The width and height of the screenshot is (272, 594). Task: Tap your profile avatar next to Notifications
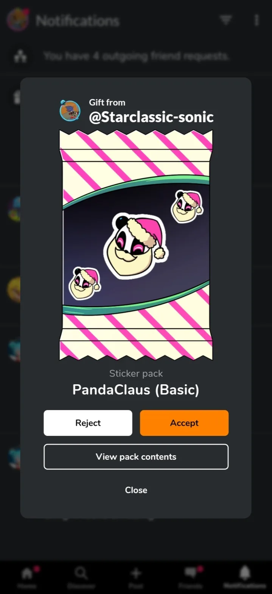point(18,20)
